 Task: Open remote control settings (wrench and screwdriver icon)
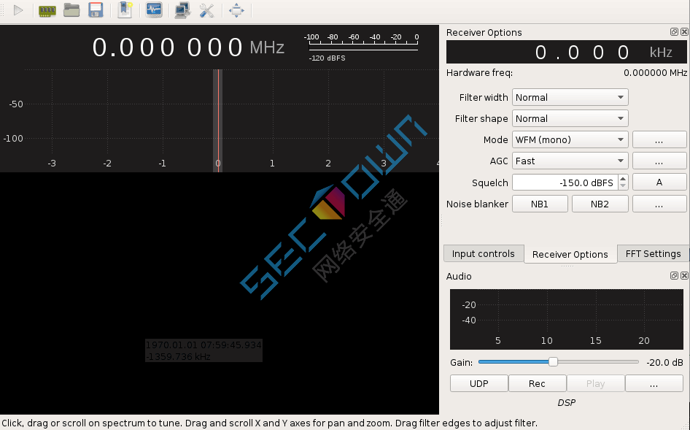pyautogui.click(x=206, y=10)
